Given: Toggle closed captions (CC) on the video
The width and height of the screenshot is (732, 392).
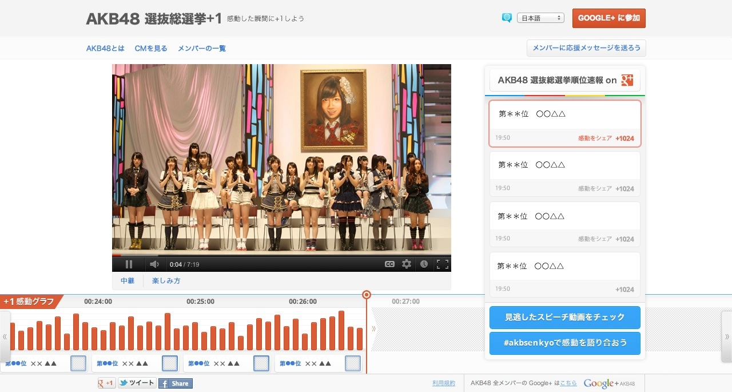Looking at the screenshot, I should [x=389, y=264].
